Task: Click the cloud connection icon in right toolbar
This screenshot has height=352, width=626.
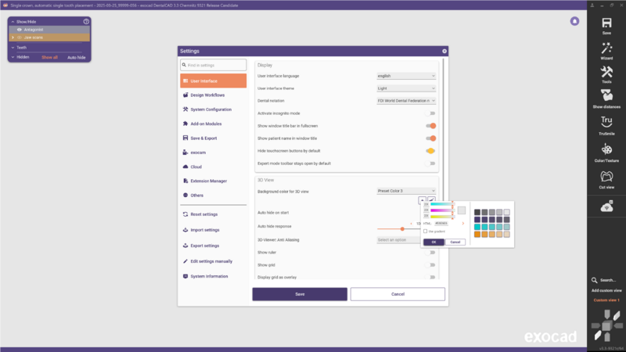Action: click(x=606, y=207)
